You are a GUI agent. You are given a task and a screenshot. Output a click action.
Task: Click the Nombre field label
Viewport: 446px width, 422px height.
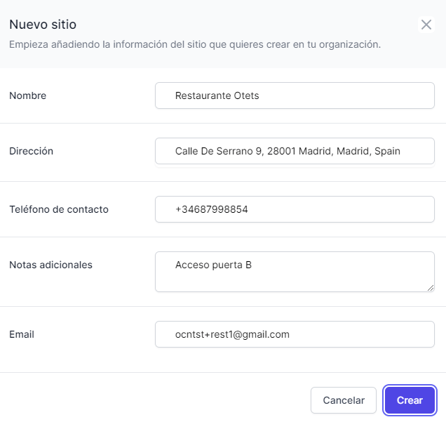pyautogui.click(x=28, y=95)
